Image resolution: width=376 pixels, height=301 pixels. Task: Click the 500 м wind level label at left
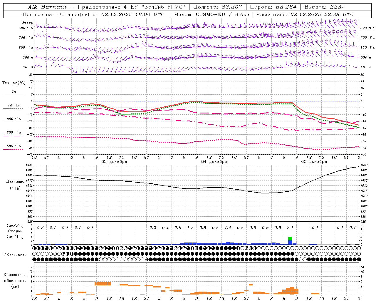coord(28,57)
